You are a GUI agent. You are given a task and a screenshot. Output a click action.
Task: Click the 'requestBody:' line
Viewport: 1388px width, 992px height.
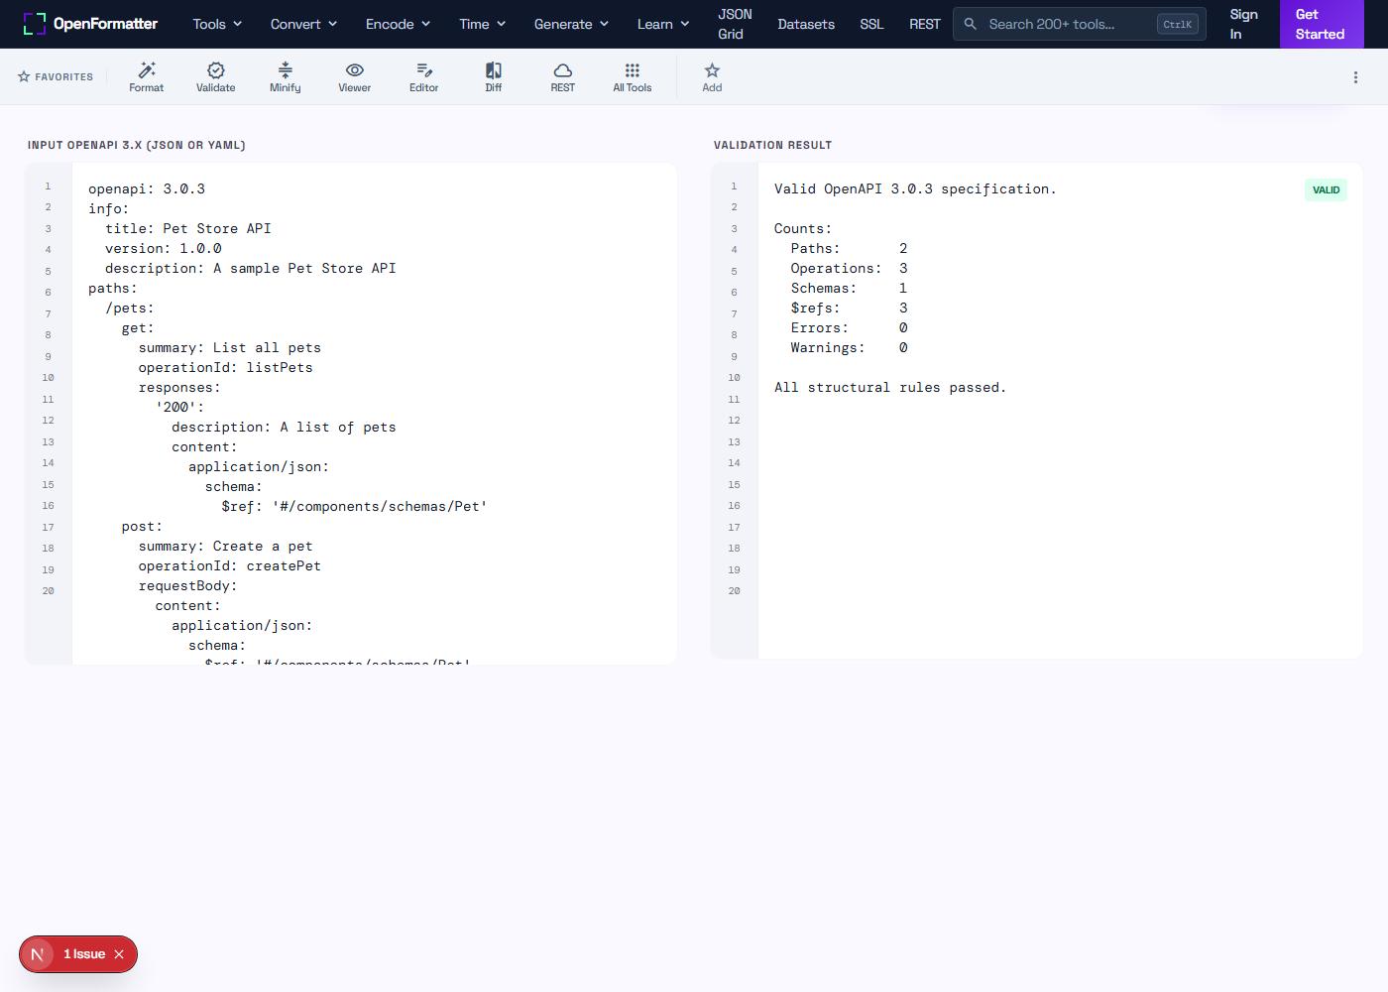[188, 585]
